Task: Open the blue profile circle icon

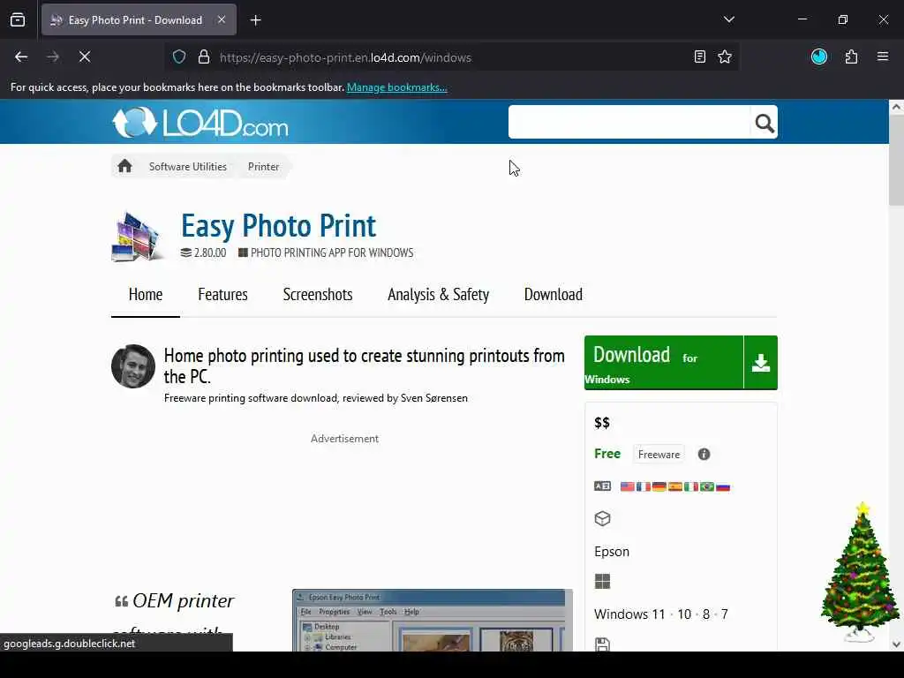Action: (818, 56)
